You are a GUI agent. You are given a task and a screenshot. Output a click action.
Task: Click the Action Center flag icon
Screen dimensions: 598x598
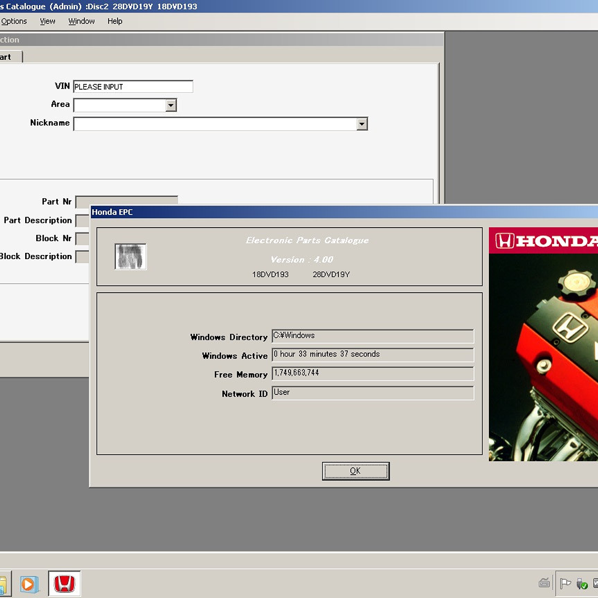click(x=565, y=583)
